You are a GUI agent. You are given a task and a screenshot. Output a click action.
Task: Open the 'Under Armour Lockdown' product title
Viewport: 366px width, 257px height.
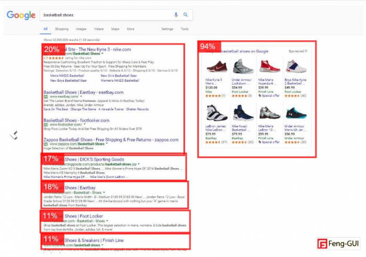point(242,82)
